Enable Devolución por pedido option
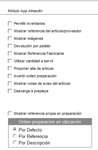The image size is (98, 150). pyautogui.click(x=10, y=46)
